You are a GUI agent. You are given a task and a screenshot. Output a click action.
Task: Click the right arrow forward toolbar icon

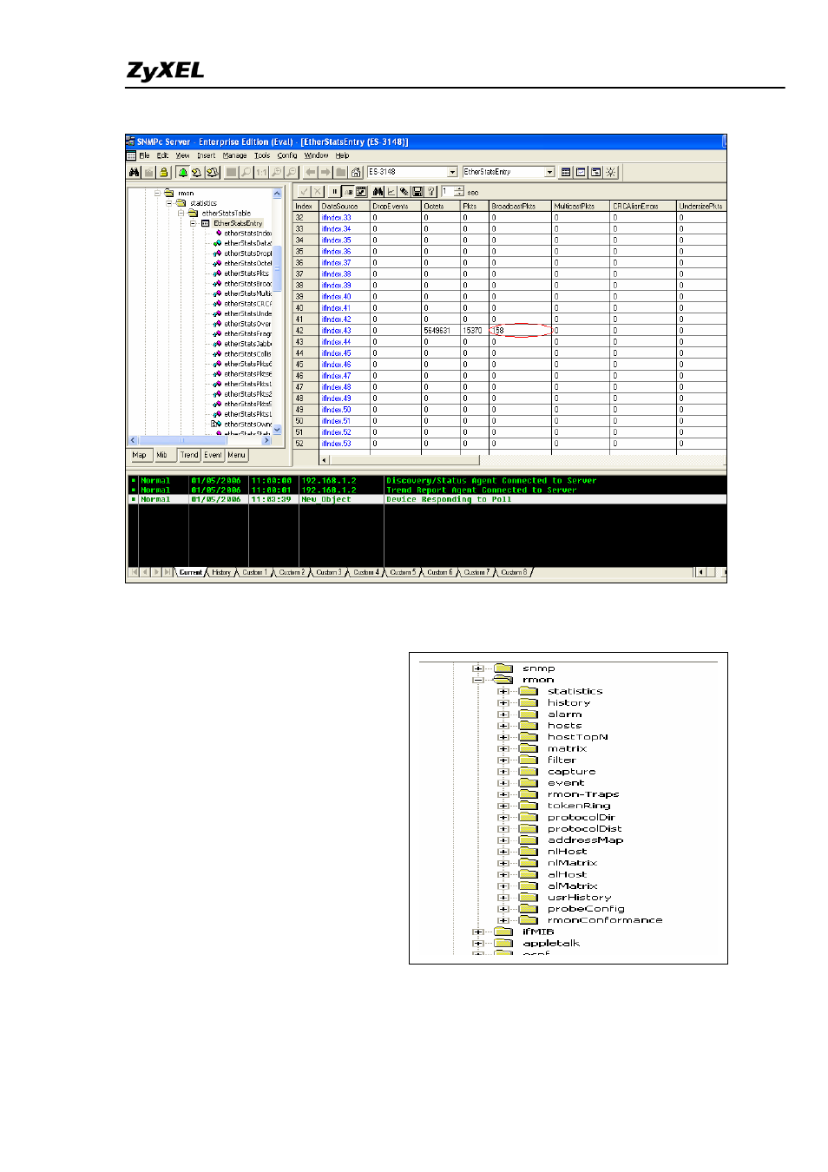click(x=325, y=172)
